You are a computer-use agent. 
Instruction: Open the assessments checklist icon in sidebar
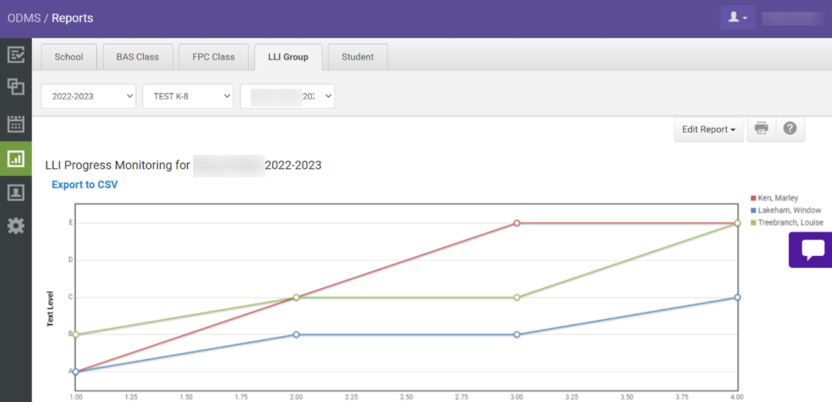(x=16, y=55)
